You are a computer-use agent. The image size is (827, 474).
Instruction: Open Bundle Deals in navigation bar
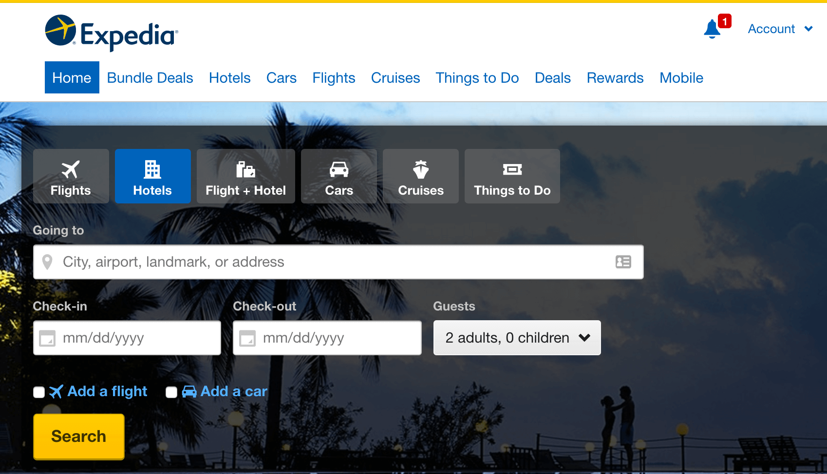click(150, 78)
